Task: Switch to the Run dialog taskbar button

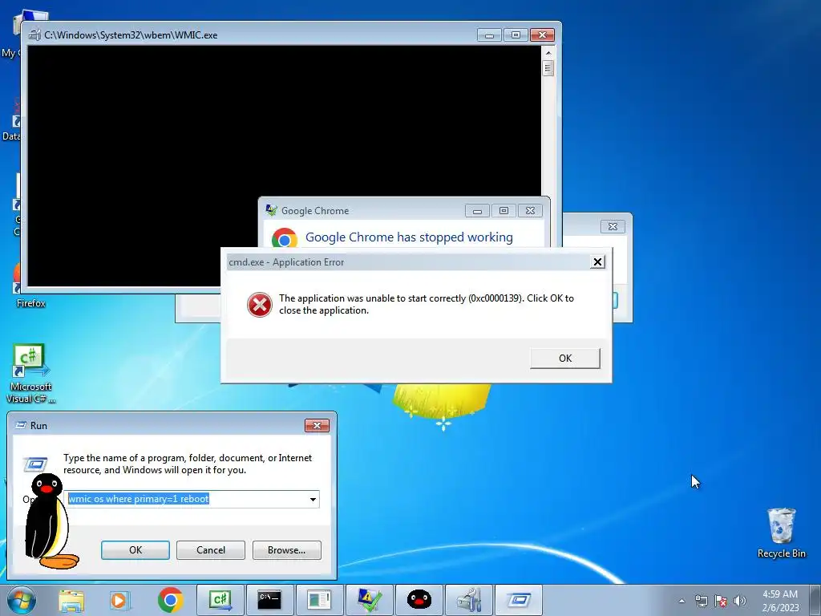Action: 519,600
